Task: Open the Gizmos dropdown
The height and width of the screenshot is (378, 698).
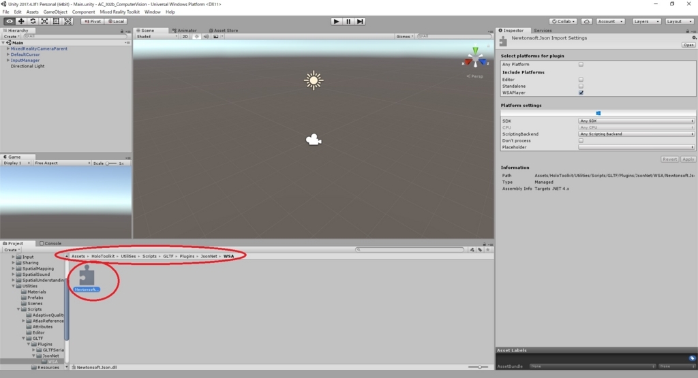Action: pyautogui.click(x=405, y=37)
